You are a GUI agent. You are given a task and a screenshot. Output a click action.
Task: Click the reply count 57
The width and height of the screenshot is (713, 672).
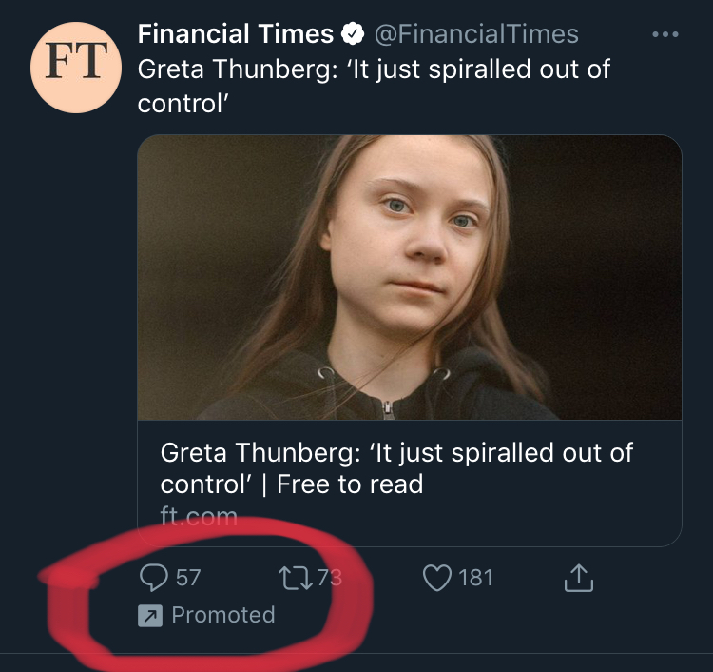pyautogui.click(x=188, y=577)
